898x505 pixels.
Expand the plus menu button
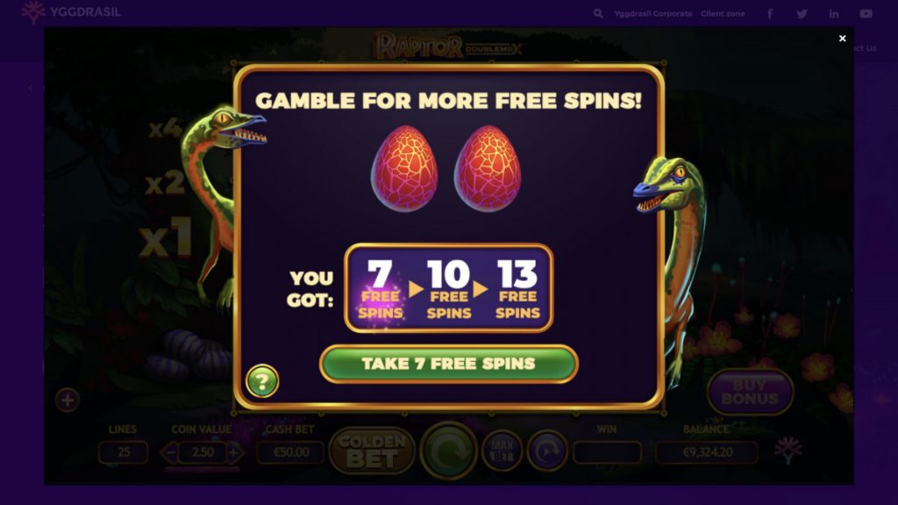click(x=68, y=400)
